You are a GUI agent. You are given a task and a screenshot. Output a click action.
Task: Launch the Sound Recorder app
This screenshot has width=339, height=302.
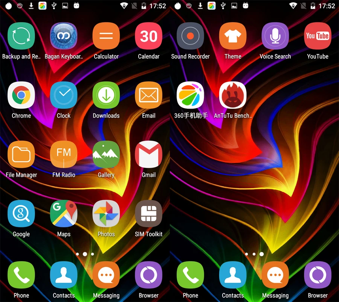pyautogui.click(x=190, y=36)
